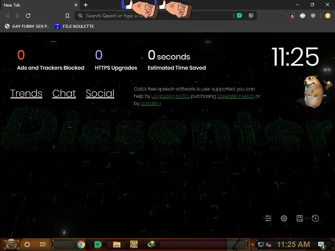Open history clock icon on new tab page
The width and height of the screenshot is (335, 251).
pyautogui.click(x=315, y=218)
